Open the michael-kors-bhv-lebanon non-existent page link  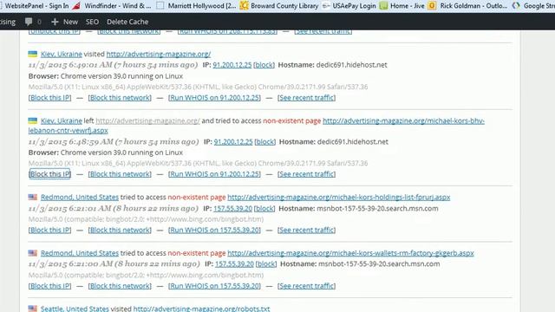pos(403,120)
